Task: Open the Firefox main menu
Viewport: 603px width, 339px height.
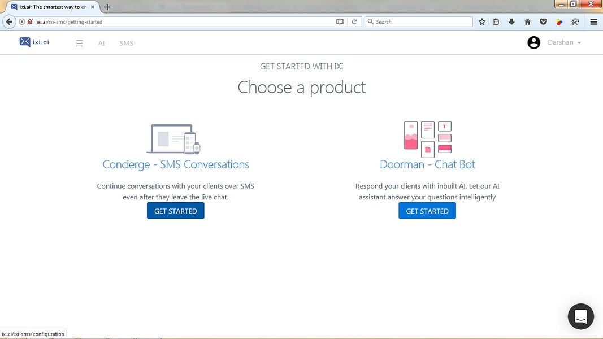Action: (x=594, y=22)
